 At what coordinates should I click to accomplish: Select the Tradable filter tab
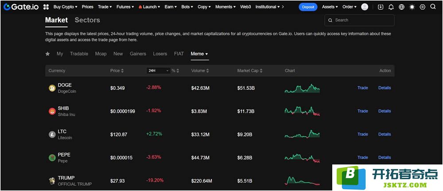pyautogui.click(x=79, y=53)
